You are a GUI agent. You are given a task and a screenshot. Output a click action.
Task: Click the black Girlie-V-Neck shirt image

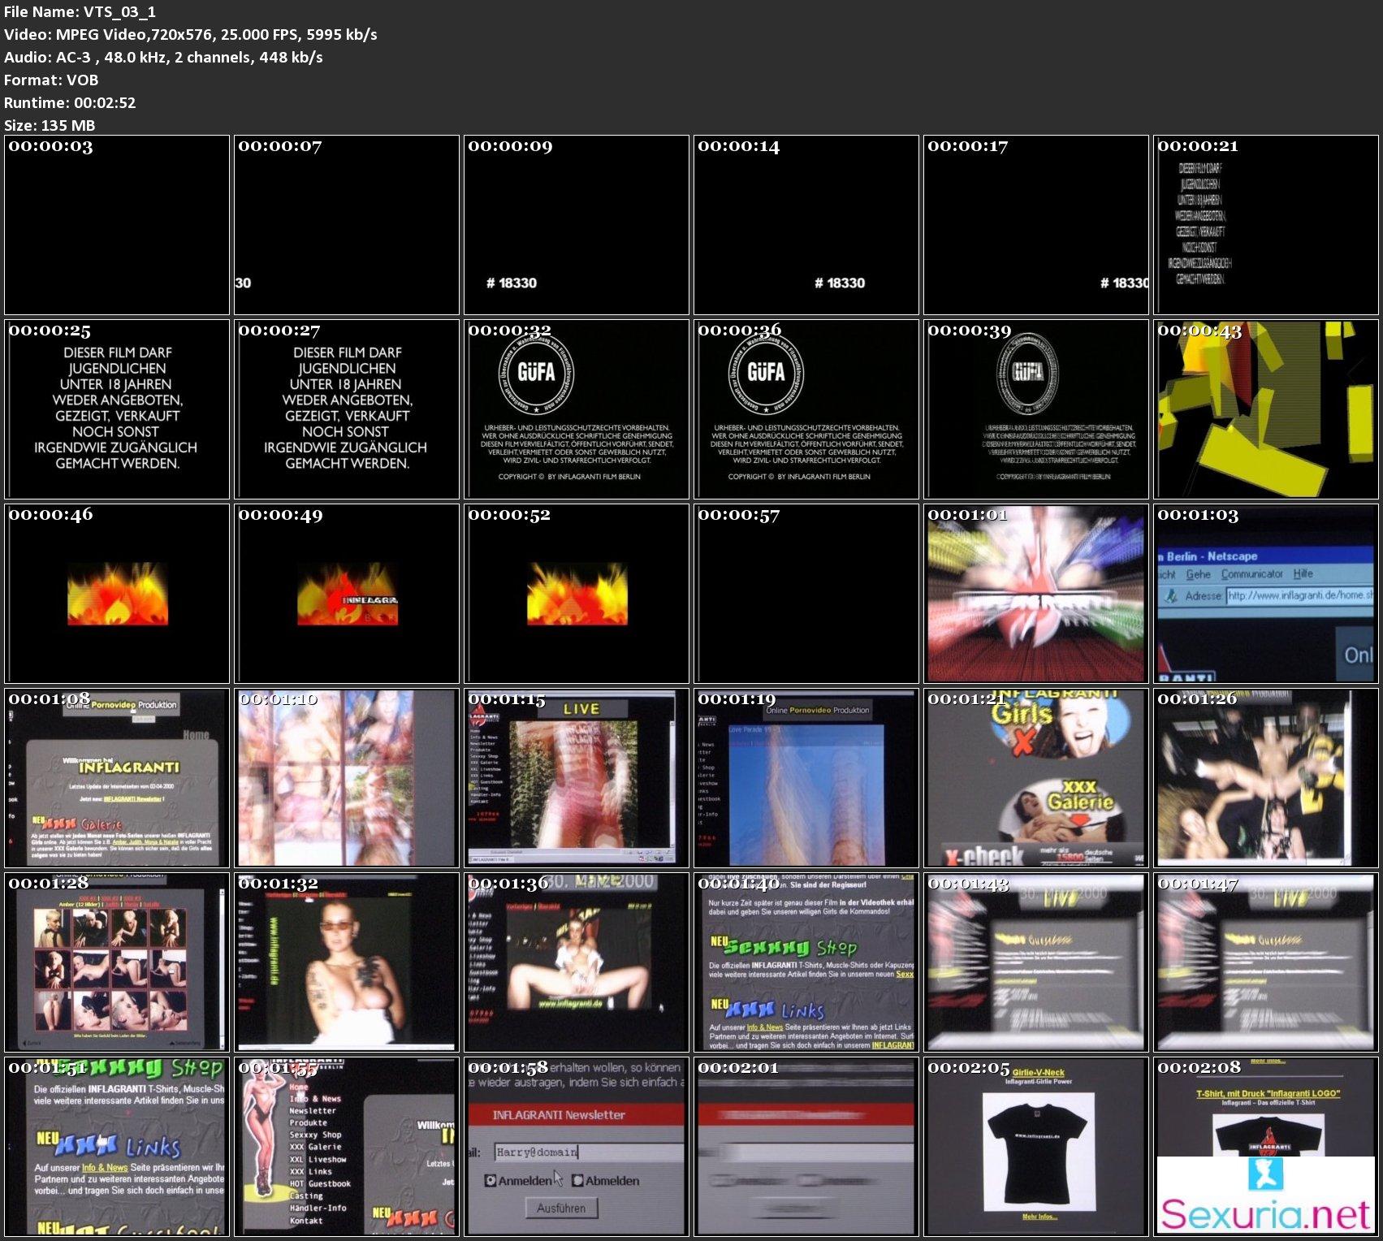1035,1148
